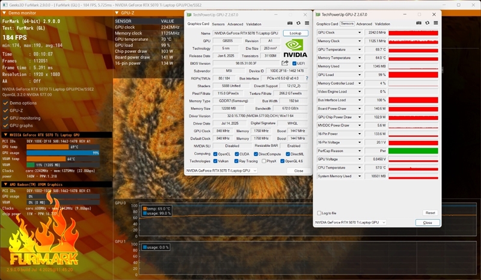The height and width of the screenshot is (280, 481).
Task: Click the Reset button in Sensors window
Action: (430, 213)
